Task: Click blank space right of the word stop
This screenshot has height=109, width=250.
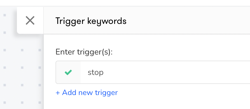Action: tap(176, 72)
